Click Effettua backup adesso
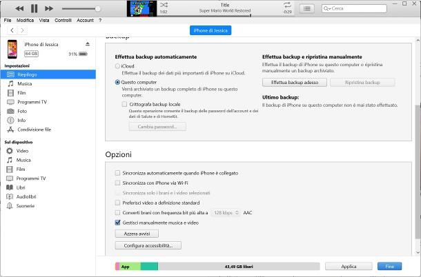 point(295,82)
